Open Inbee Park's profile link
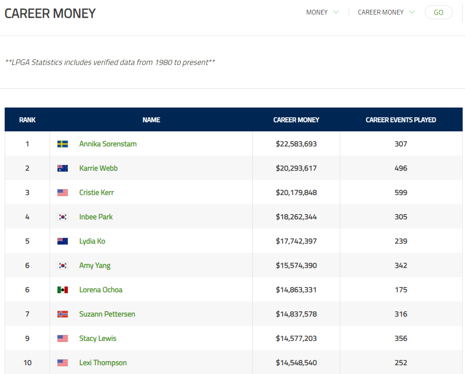 pyautogui.click(x=96, y=217)
